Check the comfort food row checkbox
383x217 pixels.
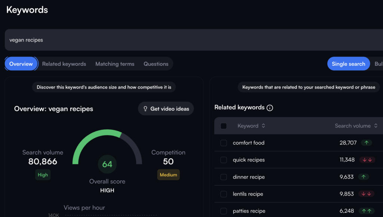click(x=223, y=143)
